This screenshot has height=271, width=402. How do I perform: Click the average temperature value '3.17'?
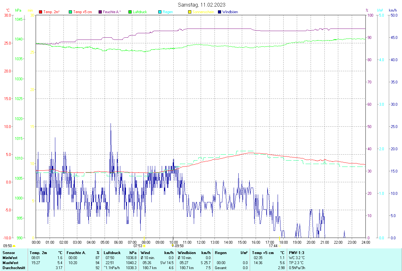coord(59,268)
